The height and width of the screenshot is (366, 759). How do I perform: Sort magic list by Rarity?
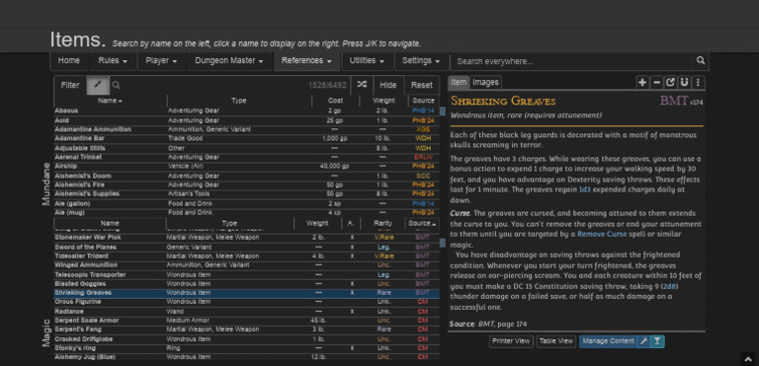(x=382, y=223)
